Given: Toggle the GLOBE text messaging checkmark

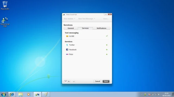Looking at the screenshot, I should pos(107,36).
